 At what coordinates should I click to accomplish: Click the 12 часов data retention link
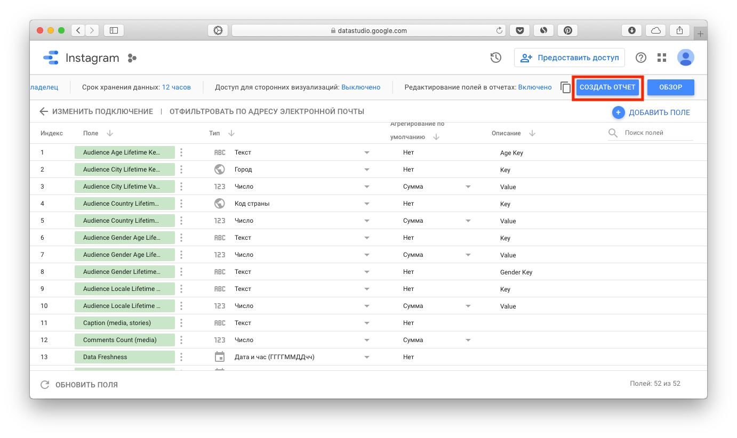(176, 87)
